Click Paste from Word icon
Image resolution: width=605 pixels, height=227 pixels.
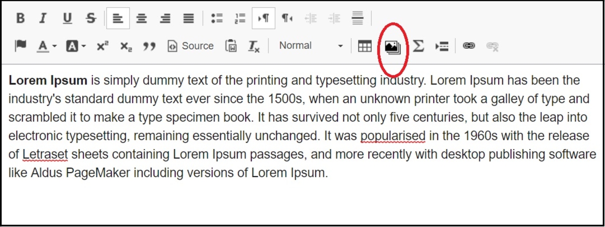coord(231,46)
